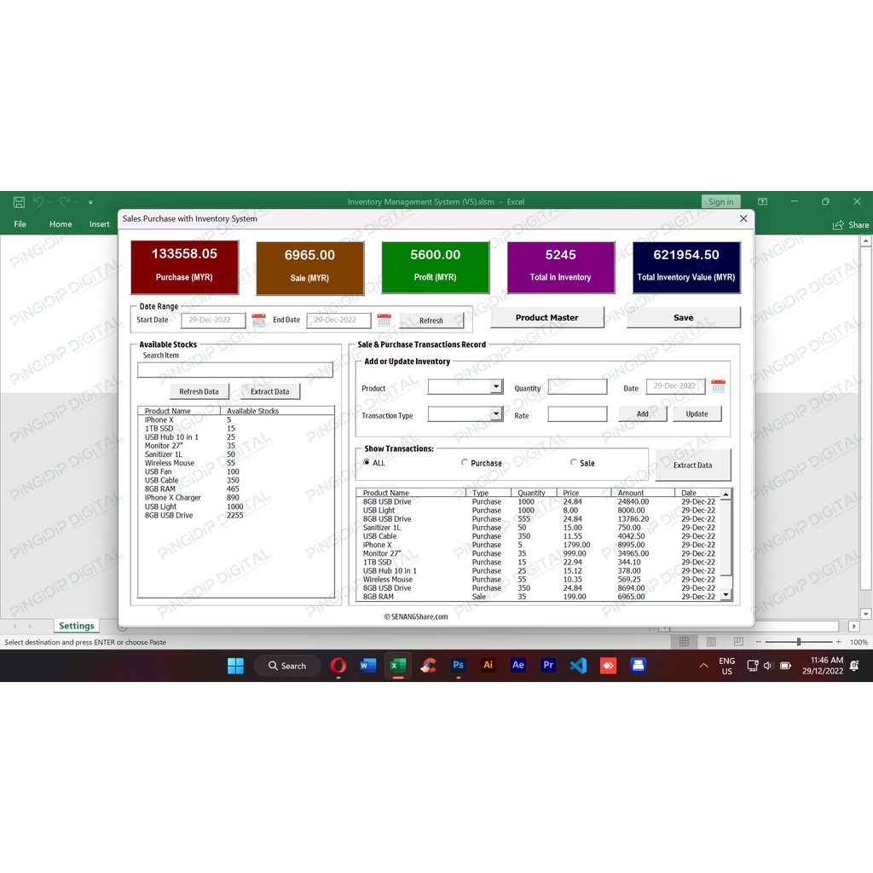Select the ALL transactions radio button
Viewport: 873px width, 873px height.
click(367, 462)
